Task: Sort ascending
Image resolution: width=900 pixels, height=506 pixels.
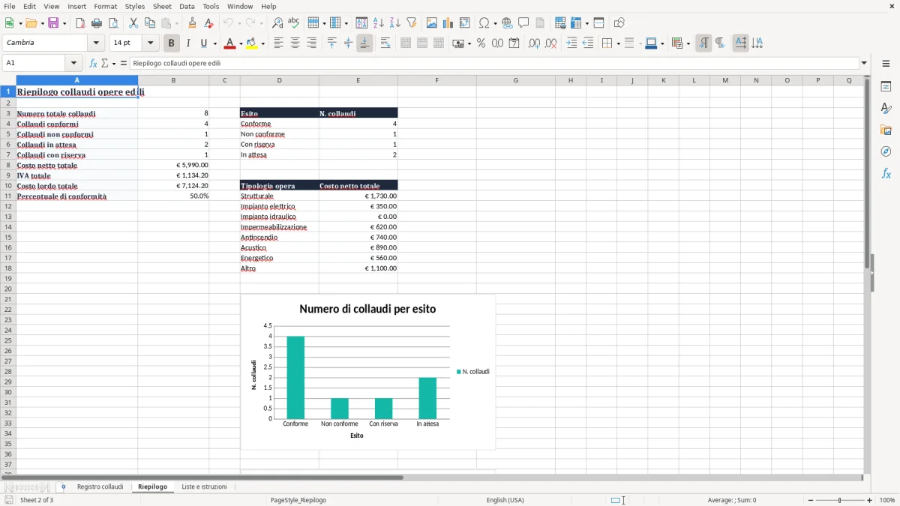Action: 379,23
